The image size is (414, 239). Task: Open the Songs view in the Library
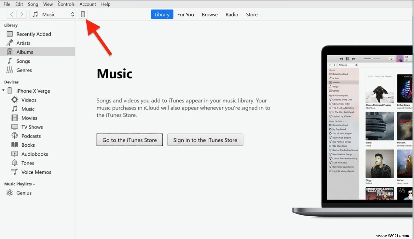point(23,61)
